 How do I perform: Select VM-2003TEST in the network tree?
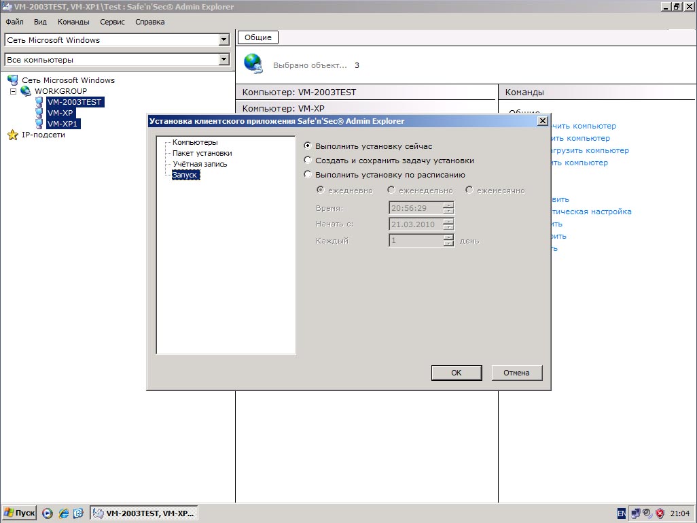point(75,102)
